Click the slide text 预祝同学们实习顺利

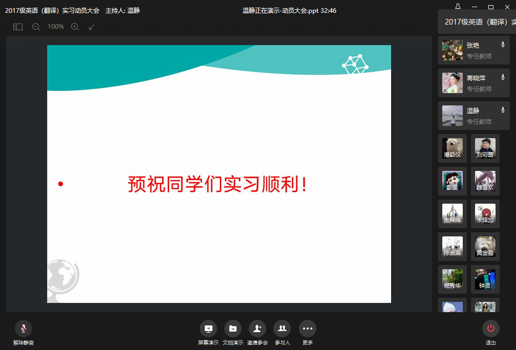coord(218,184)
